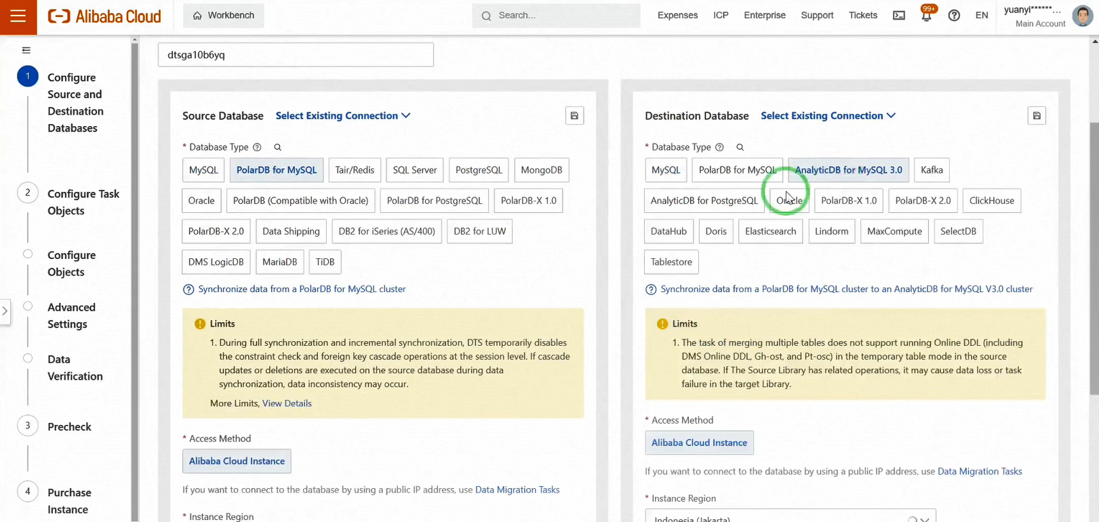Viewport: 1099px width, 522px height.
Task: Select MySQL as source database type
Action: pos(203,170)
